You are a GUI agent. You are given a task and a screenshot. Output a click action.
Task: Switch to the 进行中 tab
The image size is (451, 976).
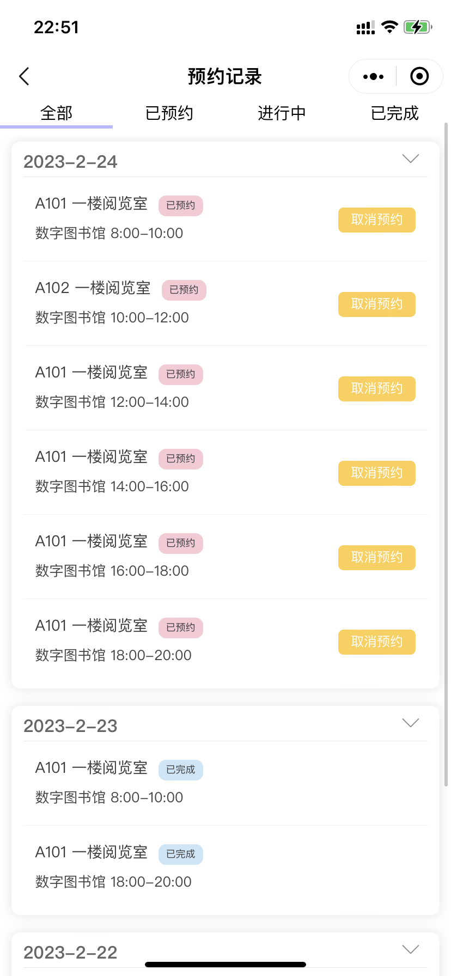282,113
